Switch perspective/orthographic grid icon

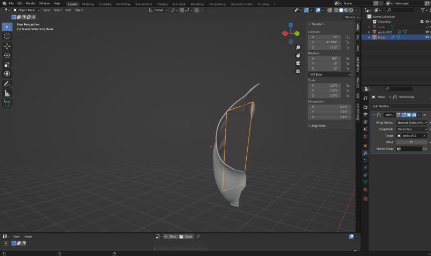pos(298,71)
